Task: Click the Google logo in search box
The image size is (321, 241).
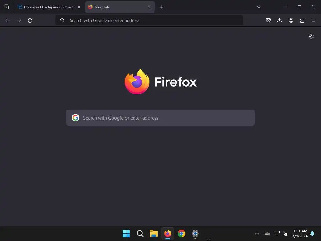Action: 76,118
